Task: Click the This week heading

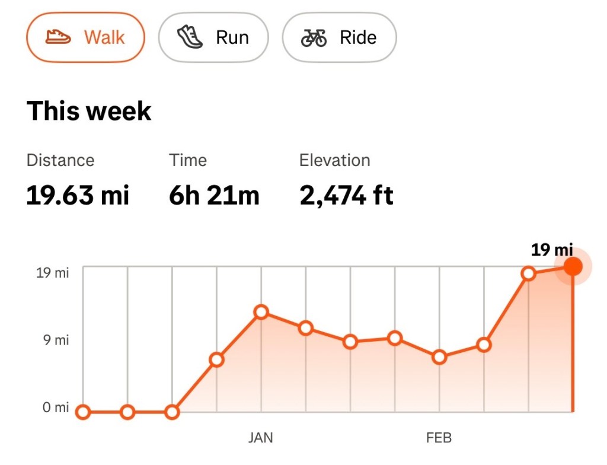Action: click(89, 110)
